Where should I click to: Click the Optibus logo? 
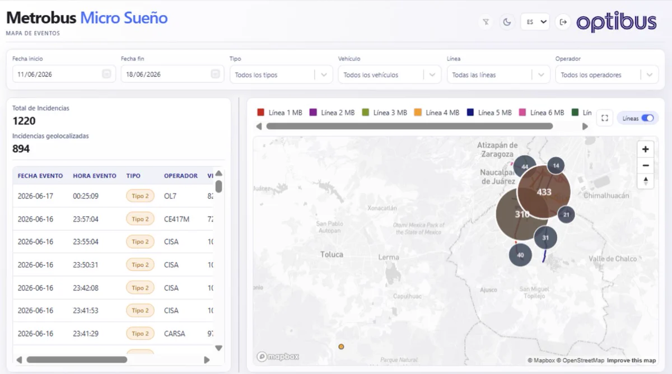click(x=616, y=22)
